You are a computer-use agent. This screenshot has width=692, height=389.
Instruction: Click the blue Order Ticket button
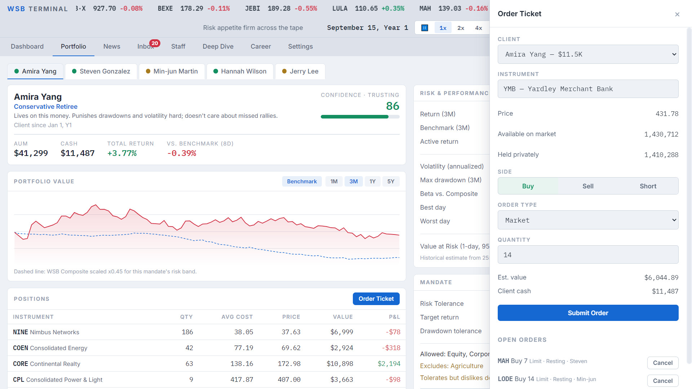376,299
